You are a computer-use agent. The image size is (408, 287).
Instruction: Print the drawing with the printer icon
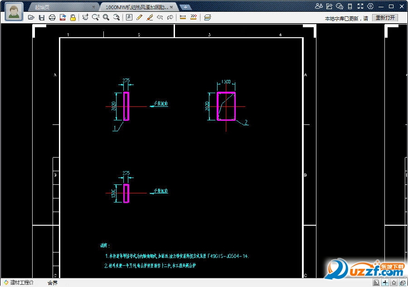click(x=52, y=17)
